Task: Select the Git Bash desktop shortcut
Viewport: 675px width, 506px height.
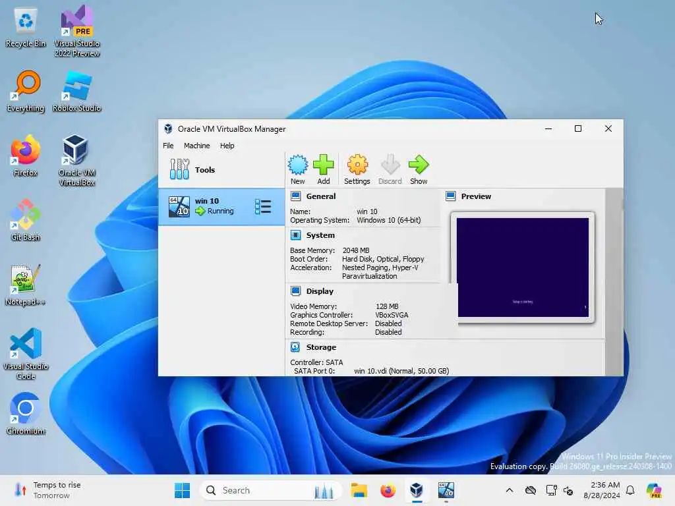Action: (26, 220)
